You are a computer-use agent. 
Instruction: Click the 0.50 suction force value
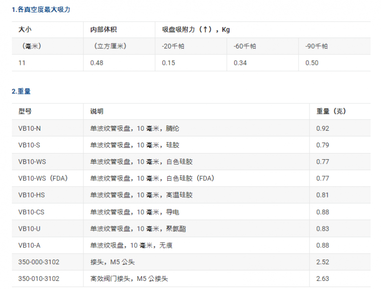[312, 63]
